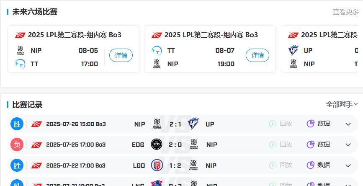
Task: Click the NIP logo in the 08-05 match card
Action: point(21,51)
